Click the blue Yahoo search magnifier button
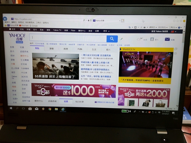 (112, 39)
